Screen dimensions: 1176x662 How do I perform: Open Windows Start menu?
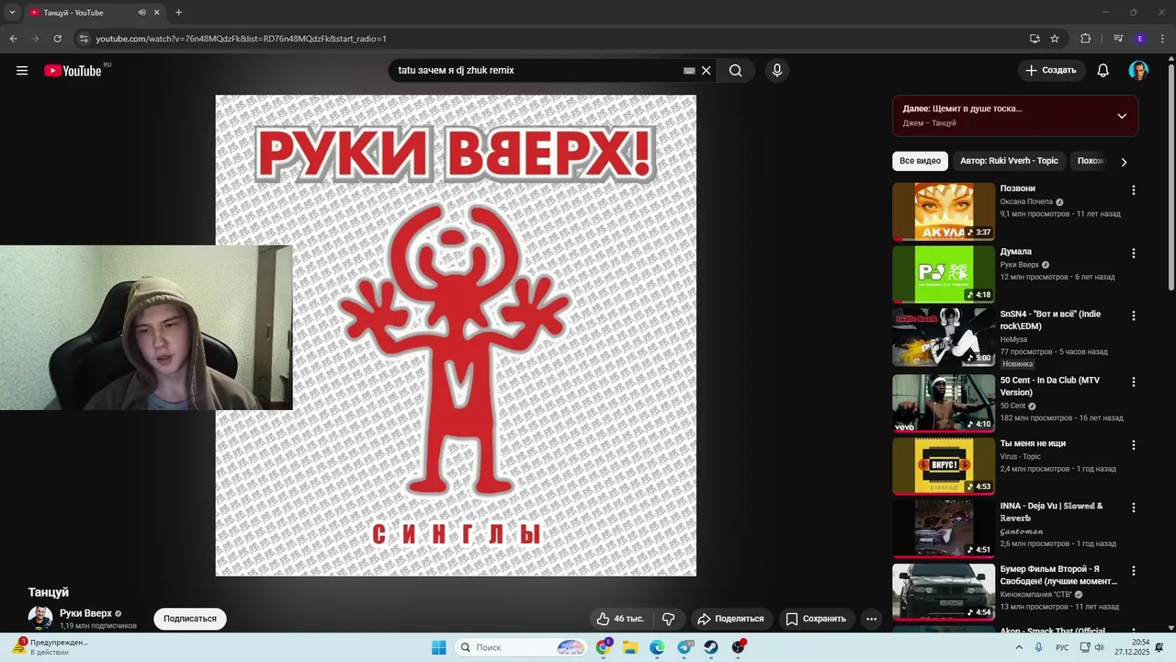coord(439,647)
